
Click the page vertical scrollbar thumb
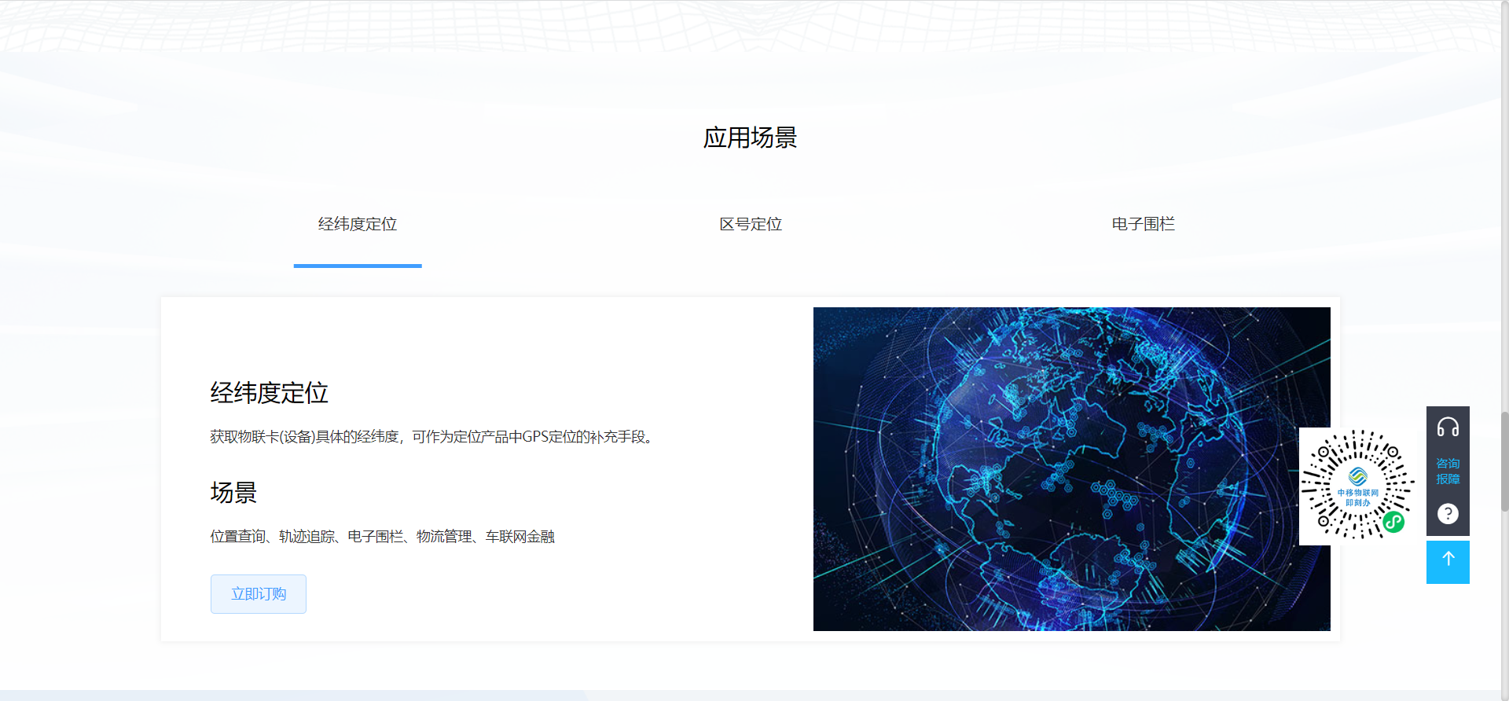tap(1504, 461)
